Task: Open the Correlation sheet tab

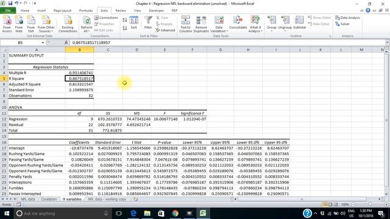Action: pos(49,199)
